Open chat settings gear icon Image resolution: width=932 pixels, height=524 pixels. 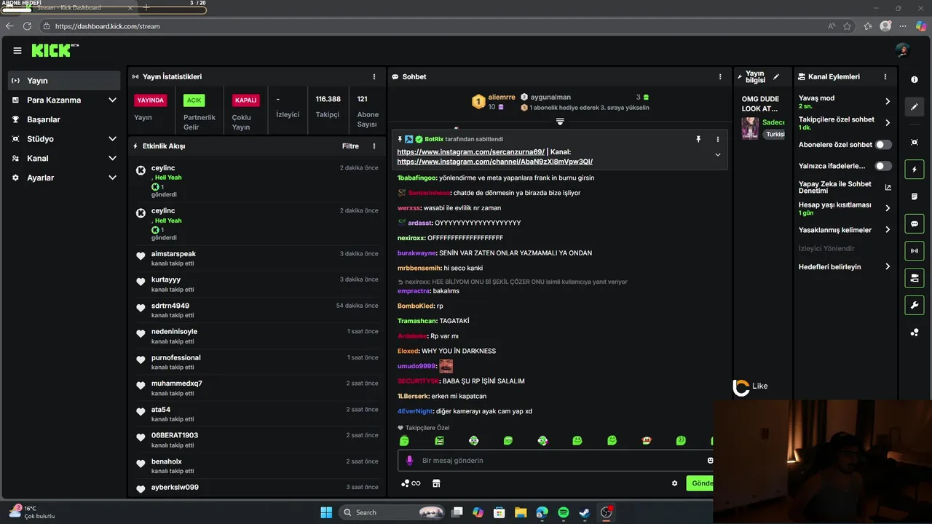[x=674, y=483]
